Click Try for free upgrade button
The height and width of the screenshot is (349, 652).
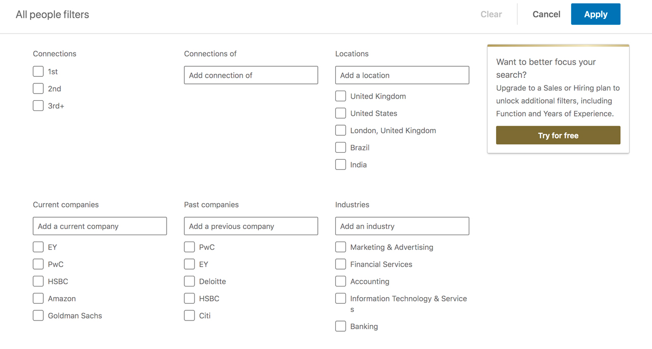[x=558, y=135]
